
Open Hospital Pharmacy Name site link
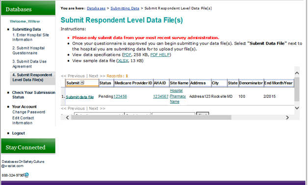[x=178, y=96]
